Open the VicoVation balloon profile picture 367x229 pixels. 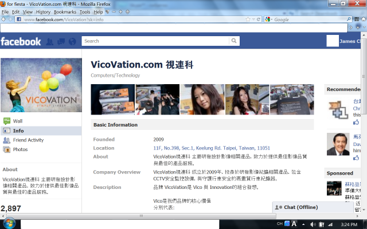pyautogui.click(x=41, y=85)
